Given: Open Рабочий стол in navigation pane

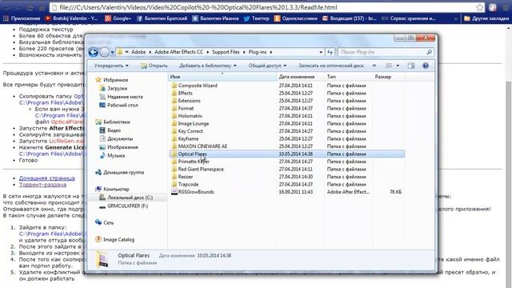Looking at the screenshot, I should click(x=122, y=106).
